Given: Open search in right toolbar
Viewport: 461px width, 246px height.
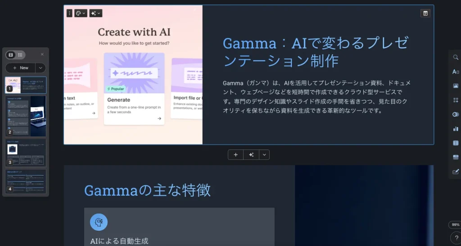Looking at the screenshot, I should click(x=456, y=57).
